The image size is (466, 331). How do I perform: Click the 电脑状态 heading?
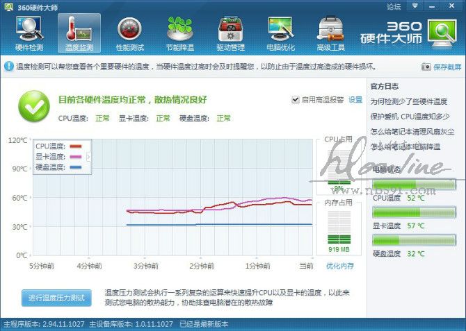click(x=387, y=169)
